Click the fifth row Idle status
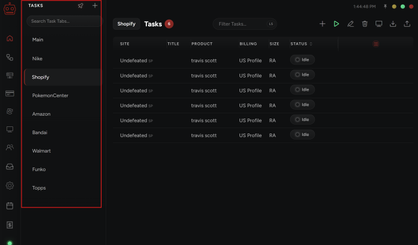The height and width of the screenshot is (245, 418). (x=302, y=119)
